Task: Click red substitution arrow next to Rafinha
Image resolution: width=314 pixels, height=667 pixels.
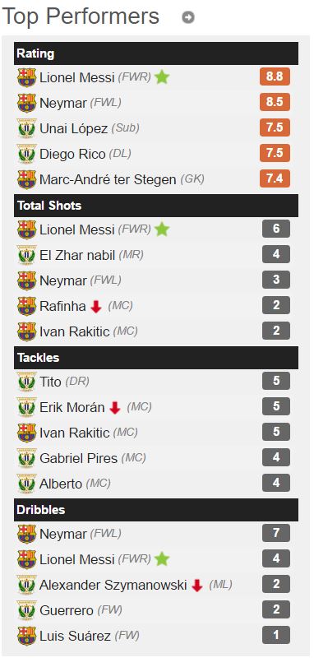Action: (96, 306)
